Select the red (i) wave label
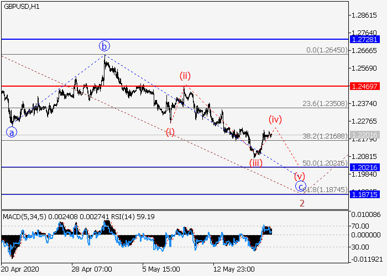Viewport: 387px width, 276px height. (x=170, y=132)
